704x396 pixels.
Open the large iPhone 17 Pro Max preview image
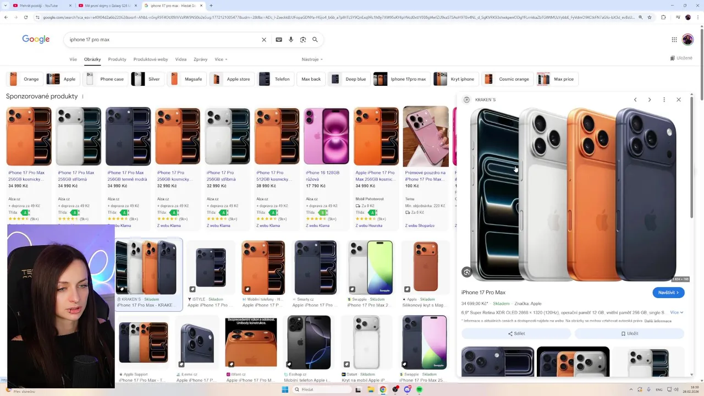tap(573, 195)
